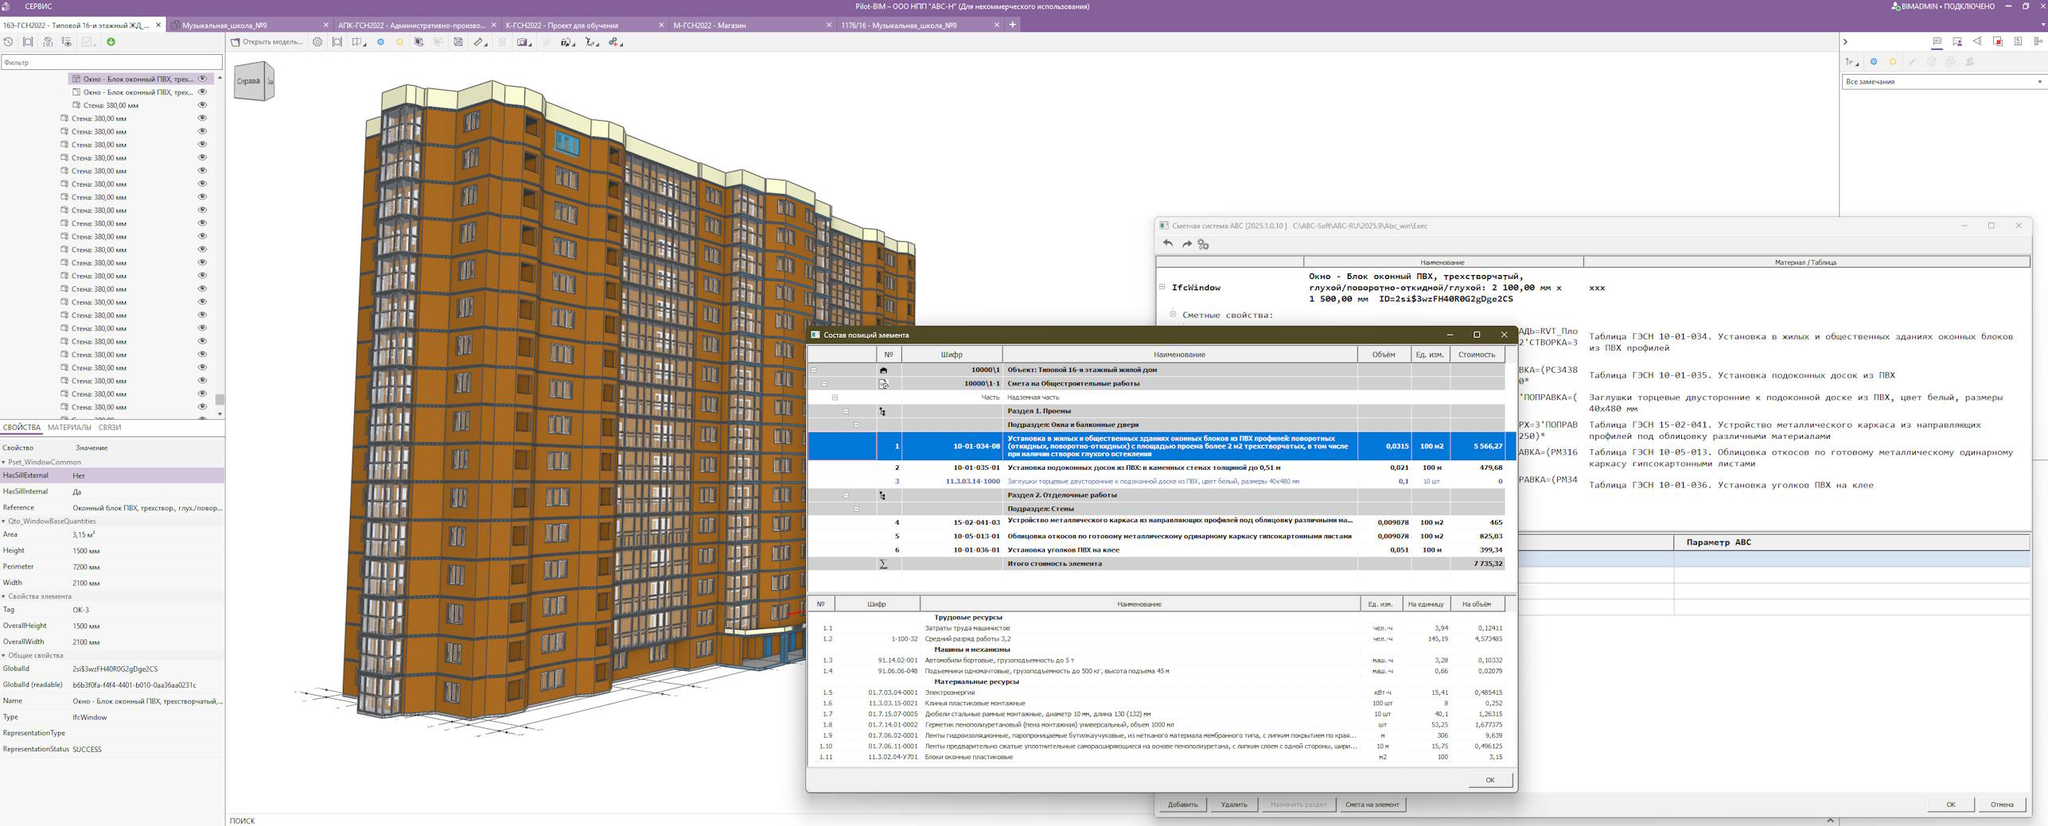Click the section plane tool in viewer toolbar
Image resolution: width=2048 pixels, height=826 pixels.
point(358,42)
